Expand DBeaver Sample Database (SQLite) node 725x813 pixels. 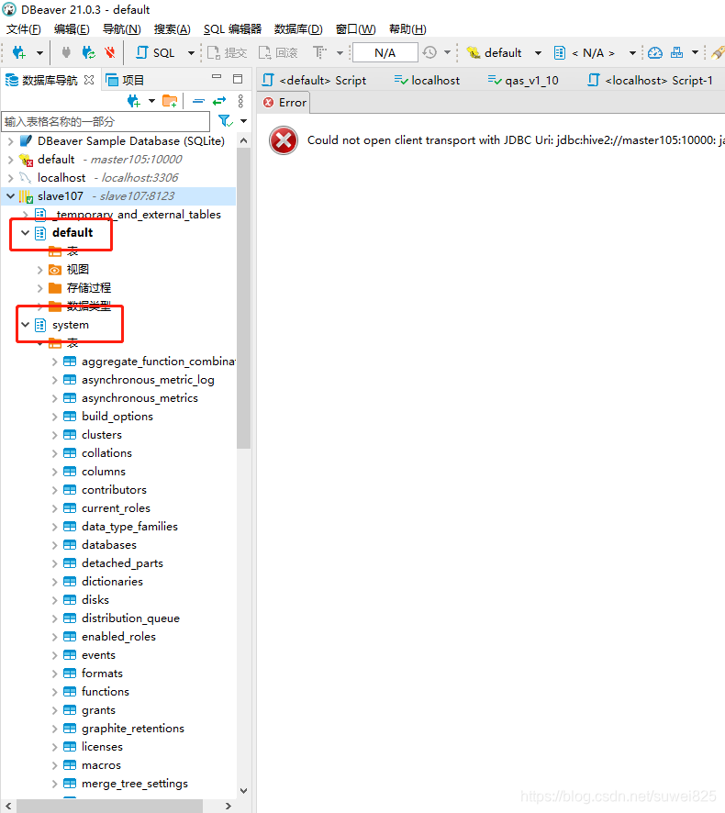click(10, 141)
